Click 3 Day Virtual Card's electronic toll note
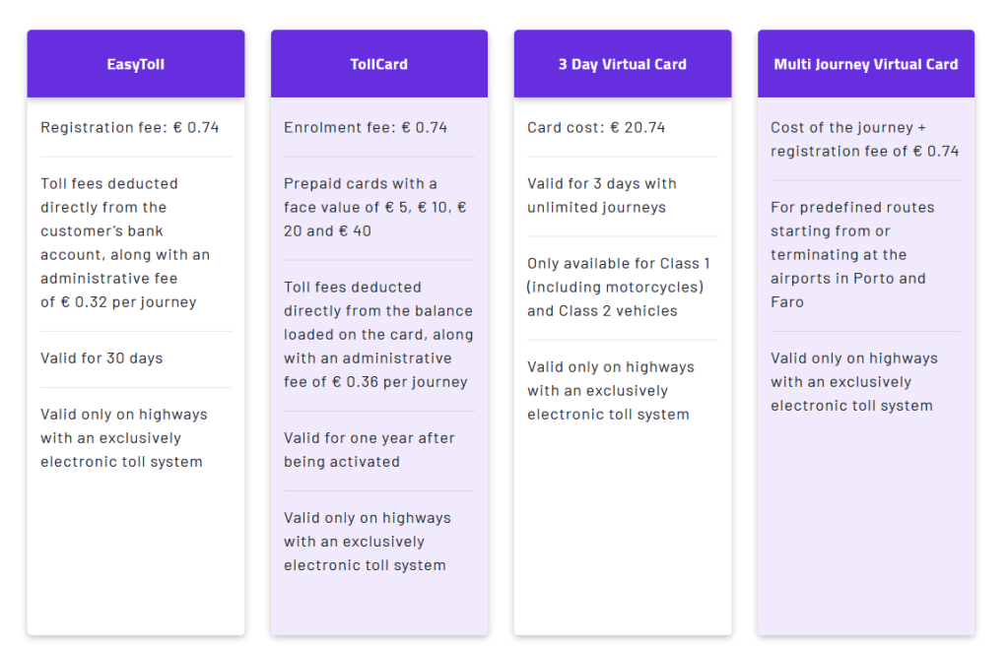Viewport: 1008px width, 650px height. 610,391
